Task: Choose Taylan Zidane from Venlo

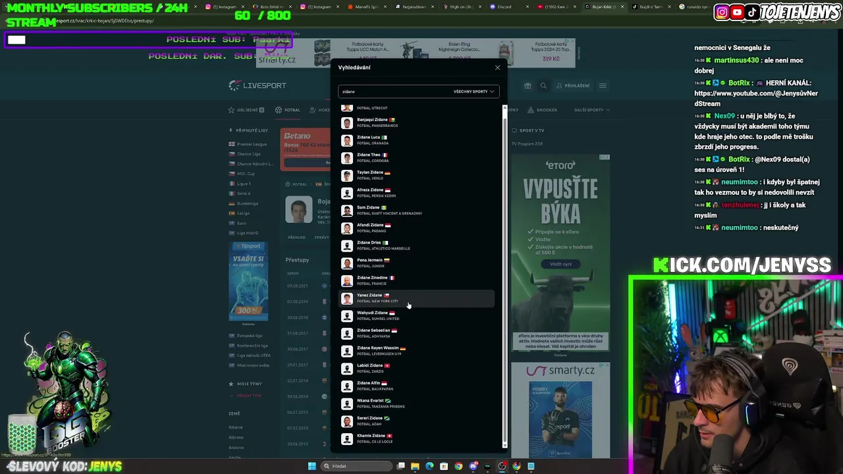Action: click(416, 175)
